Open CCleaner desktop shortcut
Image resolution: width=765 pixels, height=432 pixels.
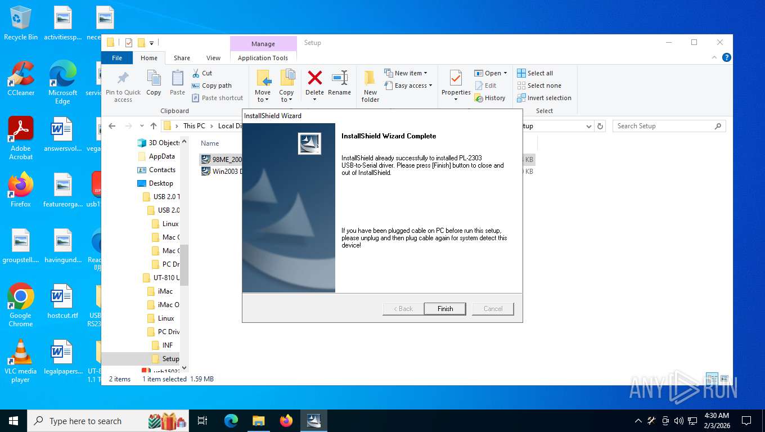click(21, 79)
